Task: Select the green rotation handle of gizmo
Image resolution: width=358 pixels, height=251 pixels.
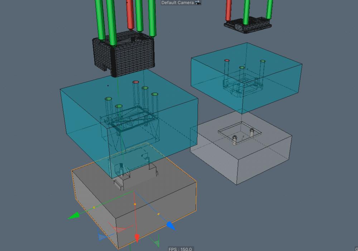Action: [x=155, y=242]
